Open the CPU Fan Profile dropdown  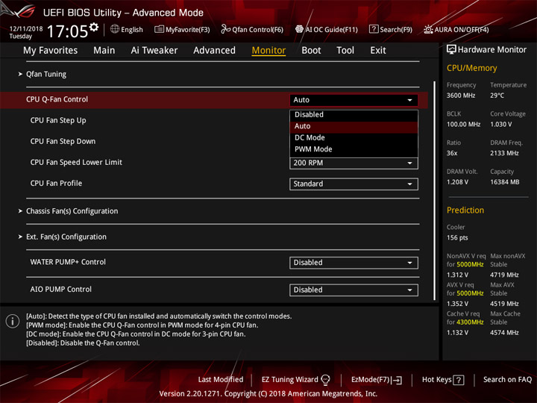[354, 184]
